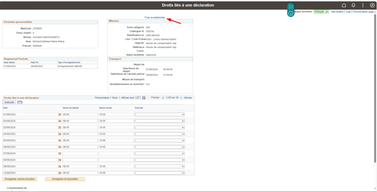Screen dimensions: 377x192
Task: Open the notifications bell
Action: 353,5
